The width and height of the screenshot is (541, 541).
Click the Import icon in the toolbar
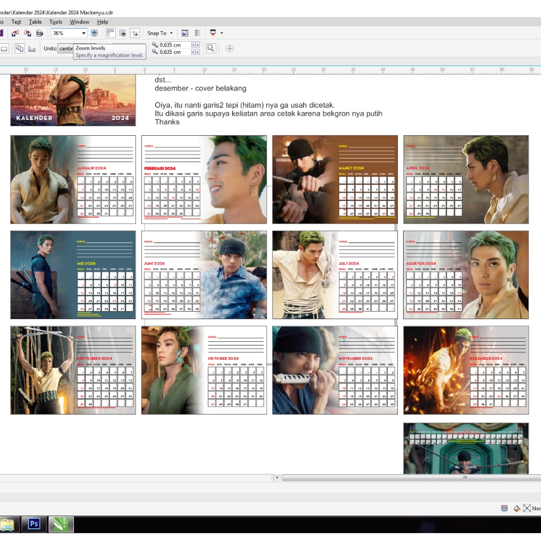click(x=15, y=33)
